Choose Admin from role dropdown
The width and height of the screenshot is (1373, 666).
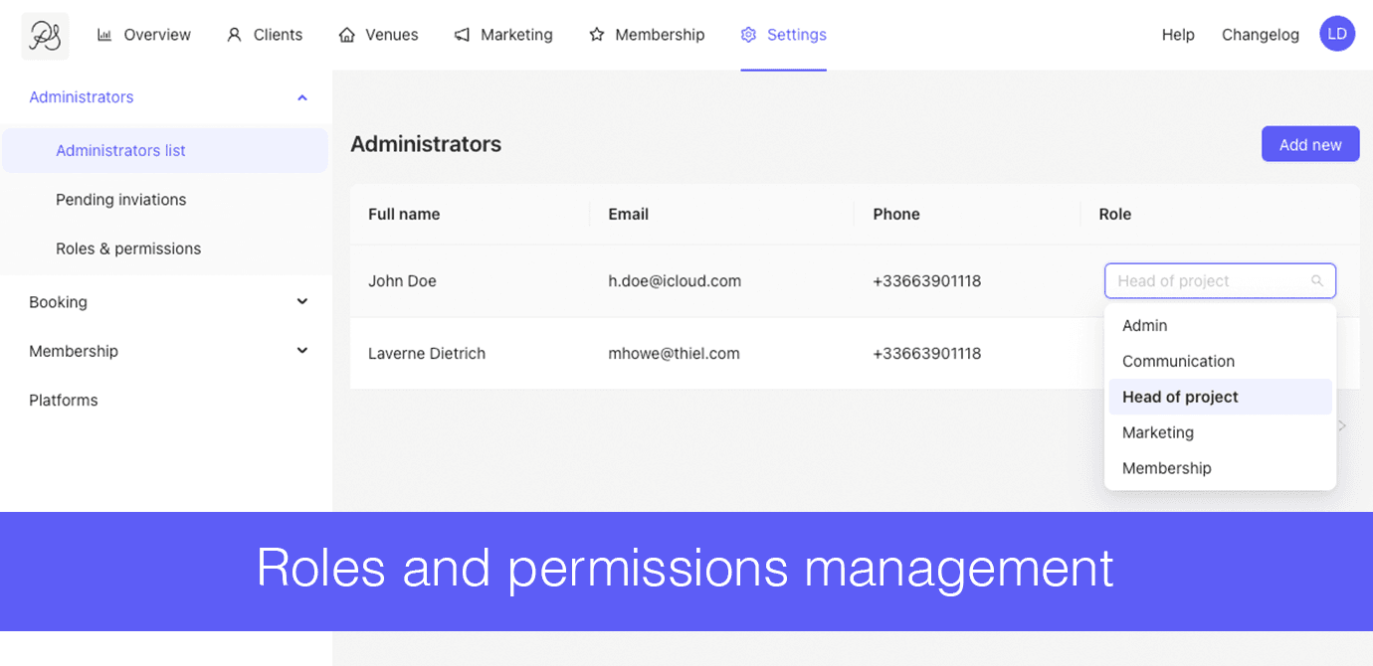point(1220,325)
